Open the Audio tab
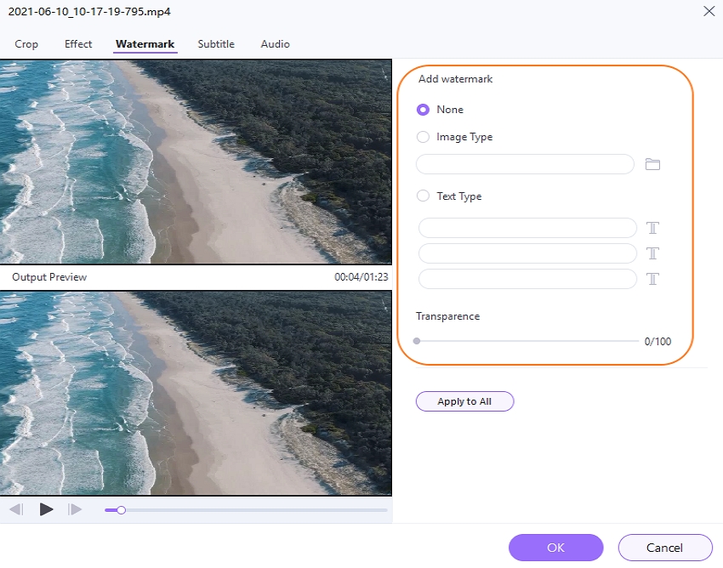Image resolution: width=723 pixels, height=568 pixels. pyautogui.click(x=275, y=44)
